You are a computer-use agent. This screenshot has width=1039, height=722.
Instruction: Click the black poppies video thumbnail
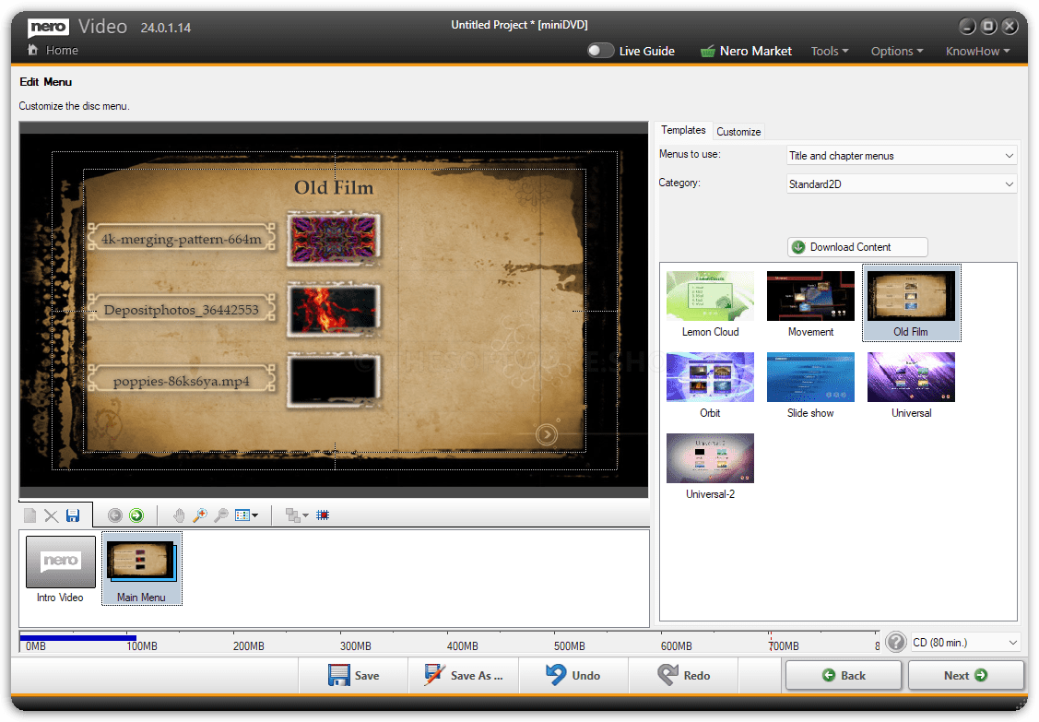tap(334, 381)
